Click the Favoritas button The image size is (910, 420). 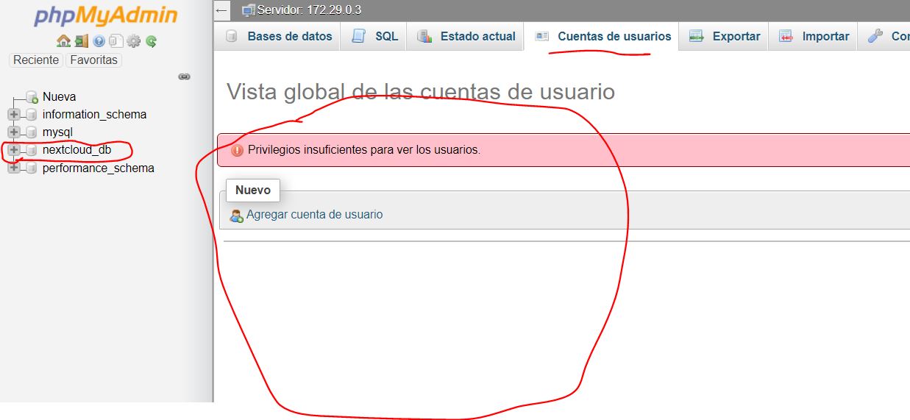pos(93,60)
